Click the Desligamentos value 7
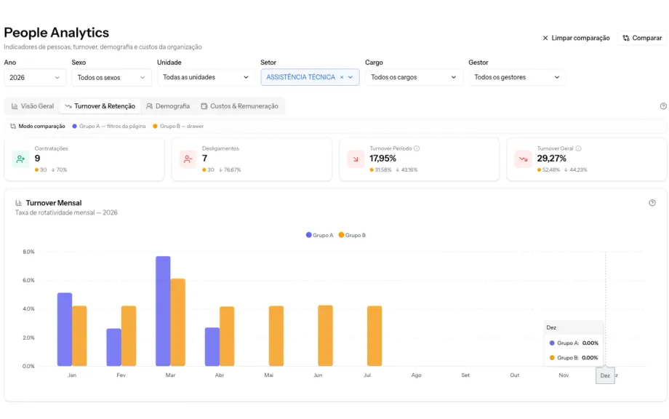Image resolution: width=669 pixels, height=419 pixels. point(205,159)
